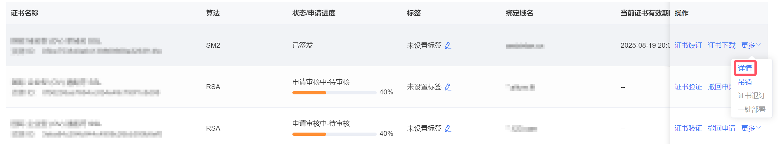The image size is (778, 144).
Task: Open 详情 from the dropdown menu
Action: pyautogui.click(x=745, y=68)
